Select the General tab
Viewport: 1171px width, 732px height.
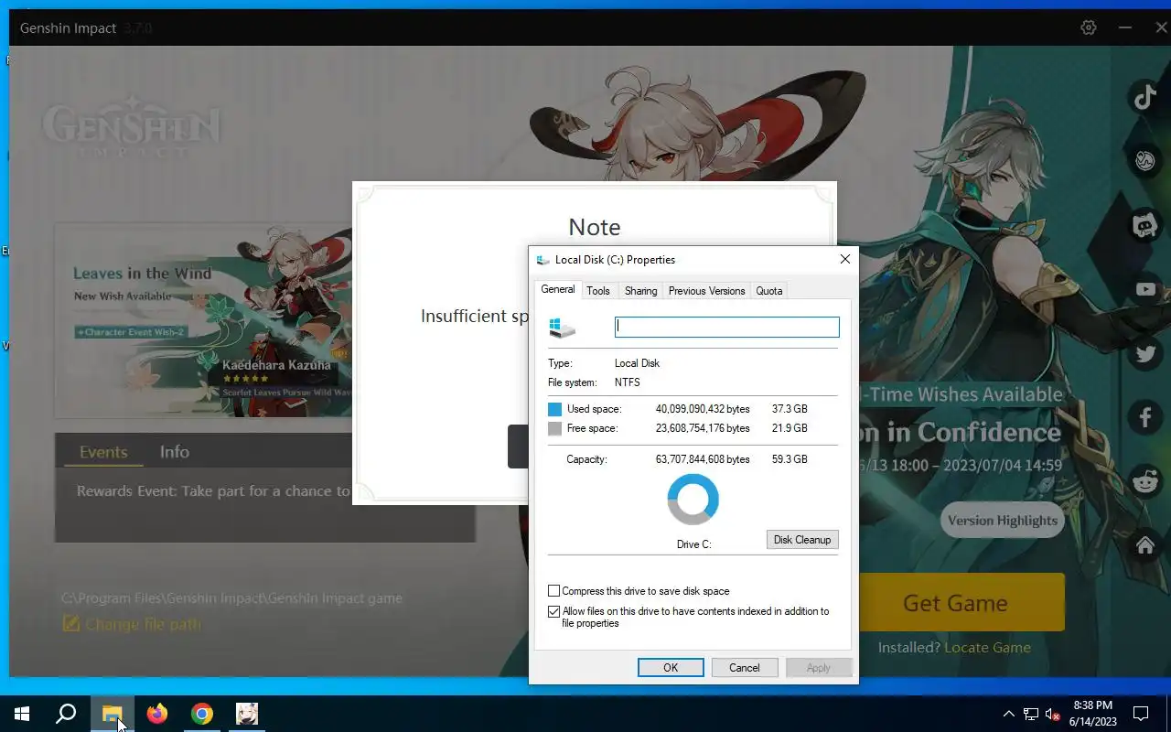tap(558, 289)
